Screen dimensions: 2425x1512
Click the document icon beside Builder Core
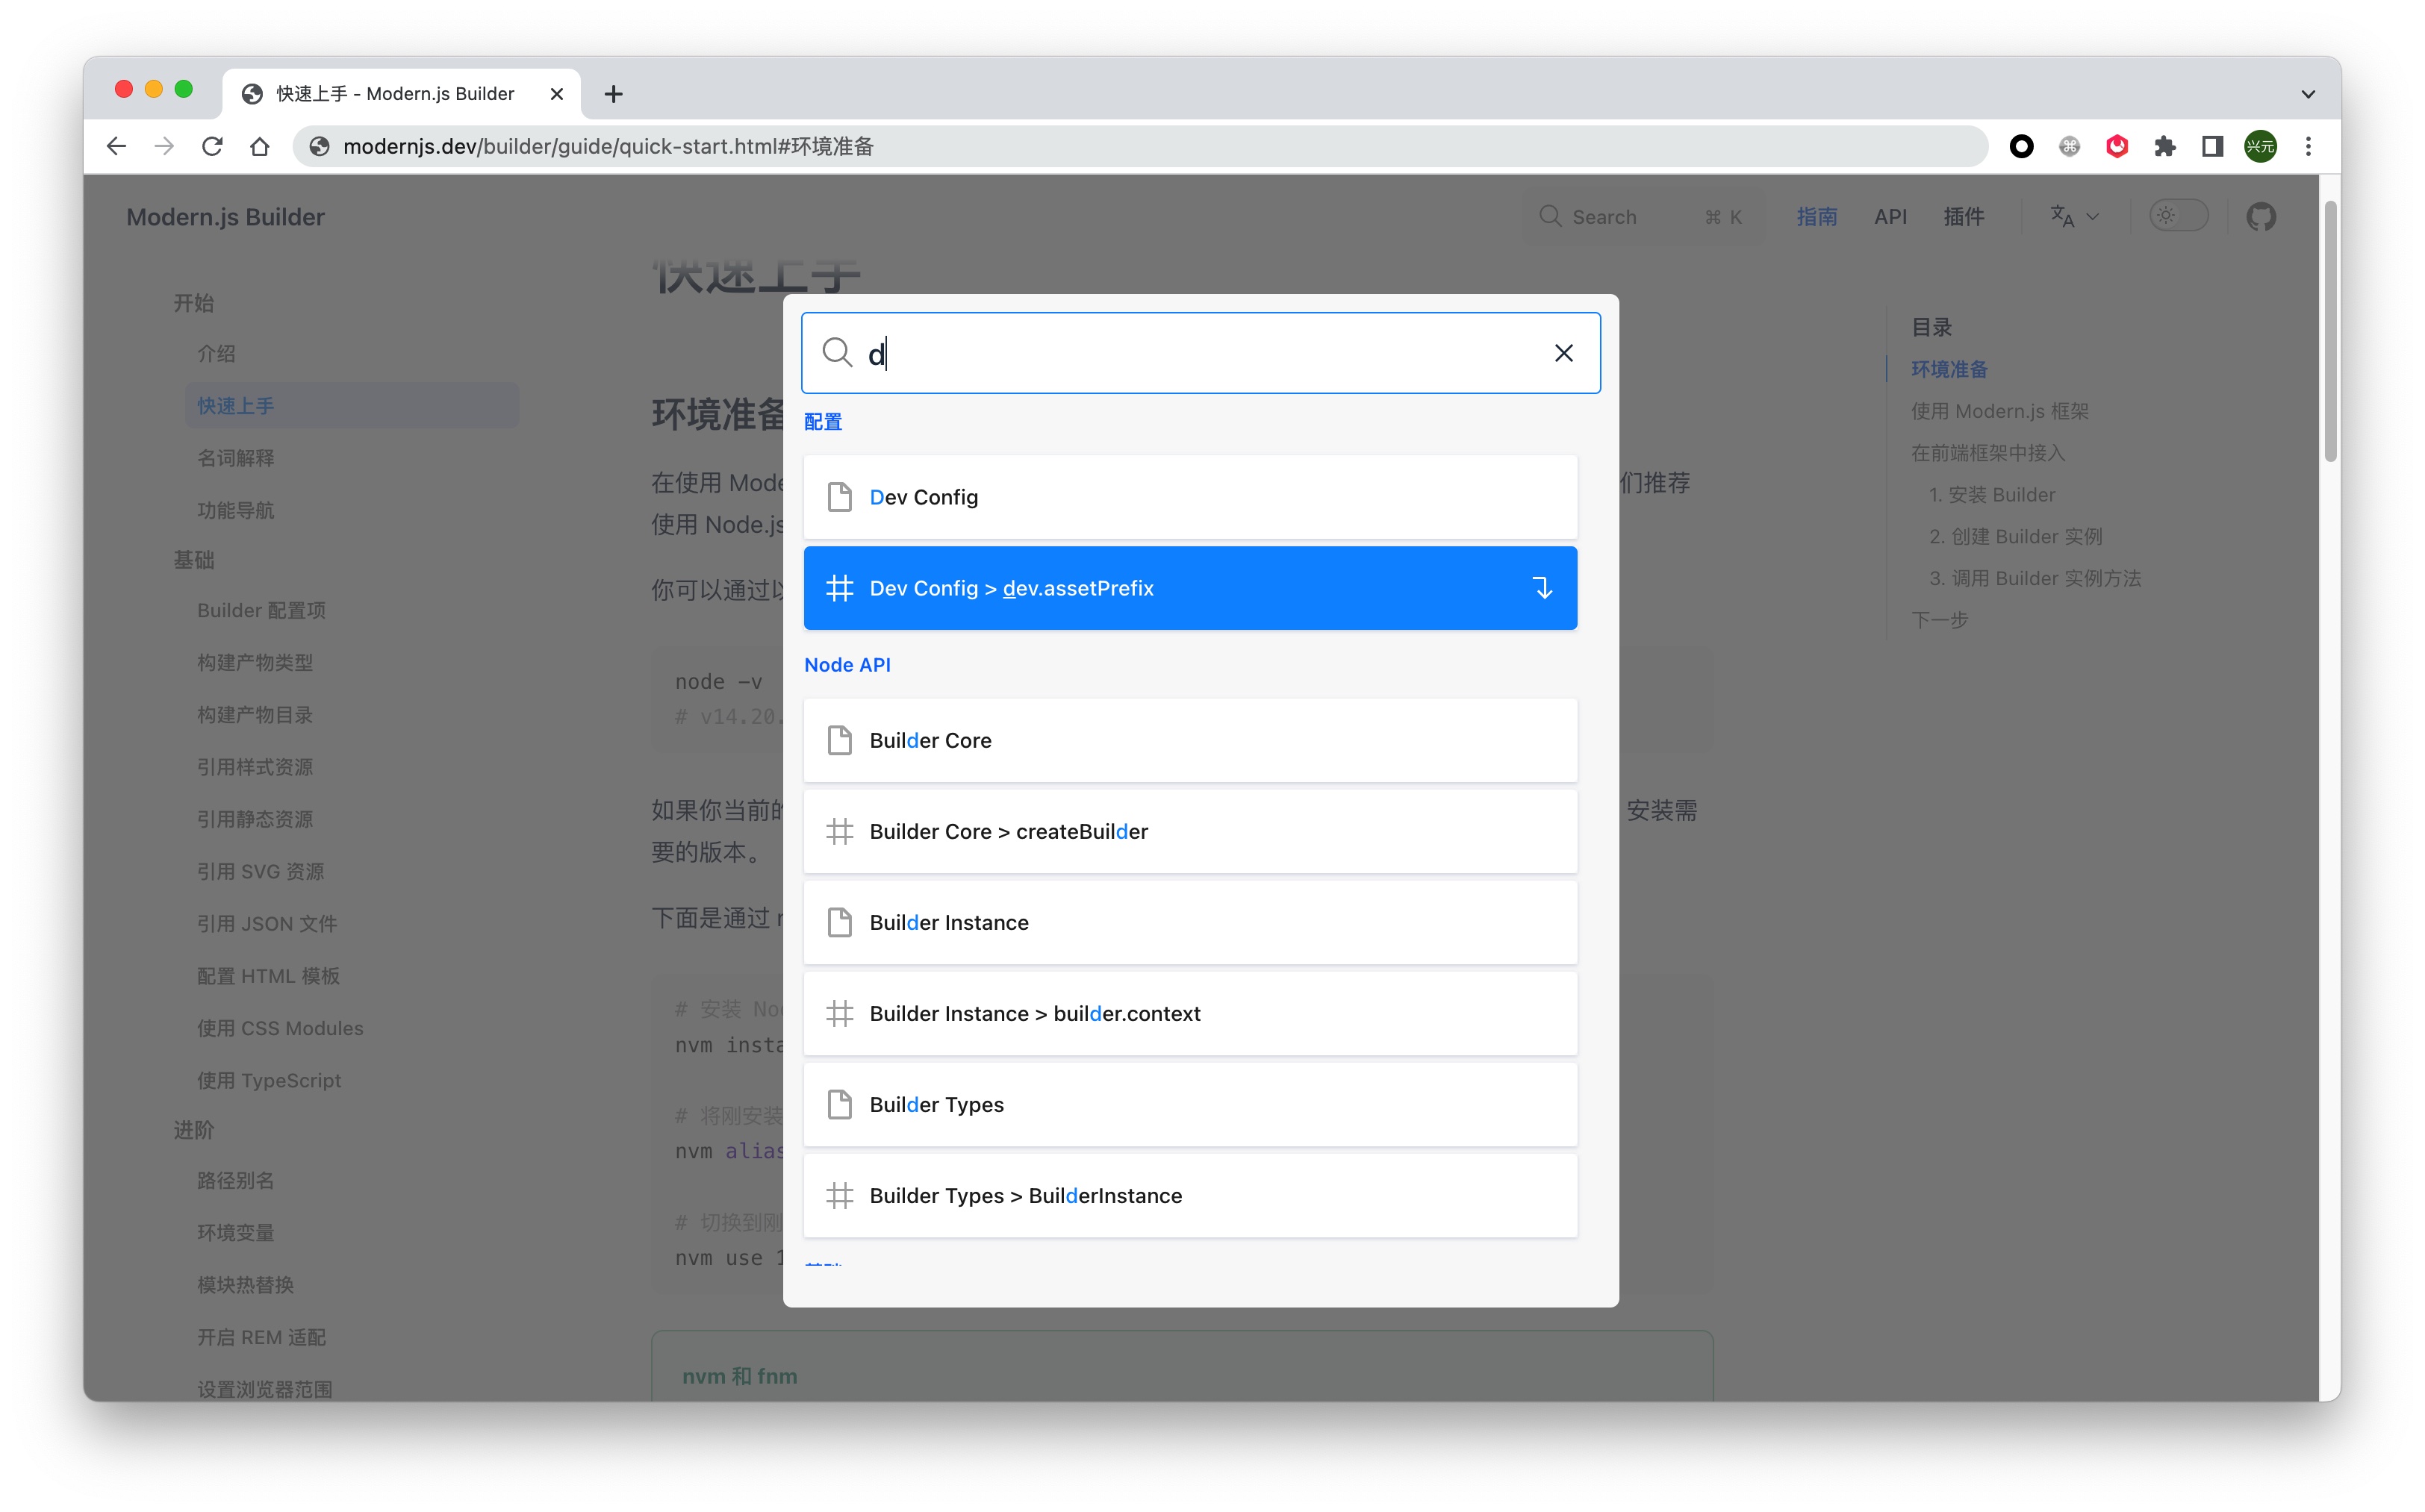click(839, 740)
